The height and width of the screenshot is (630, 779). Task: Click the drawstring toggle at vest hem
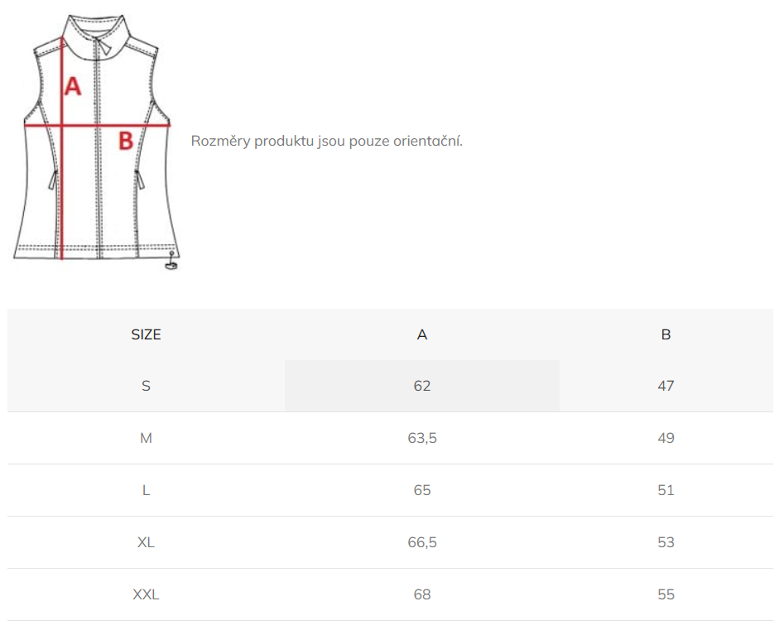[171, 262]
